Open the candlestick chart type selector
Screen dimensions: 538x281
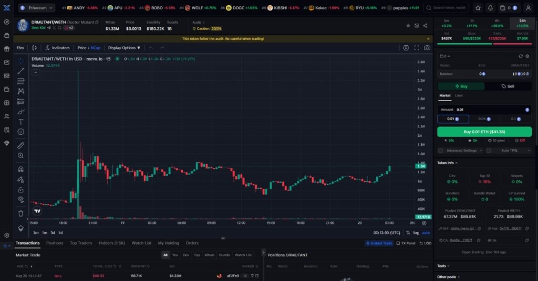(x=34, y=48)
